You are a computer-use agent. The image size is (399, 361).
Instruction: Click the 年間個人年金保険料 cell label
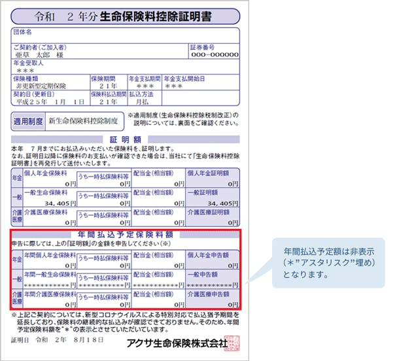50,255
